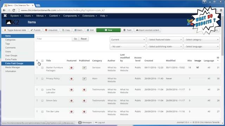Toggle featured icon for Simon Seis
The height and width of the screenshot is (126, 225).
71,100
